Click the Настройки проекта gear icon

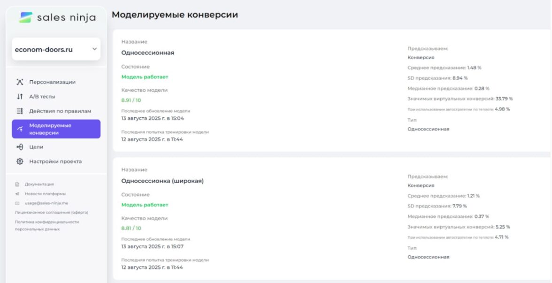(x=20, y=161)
